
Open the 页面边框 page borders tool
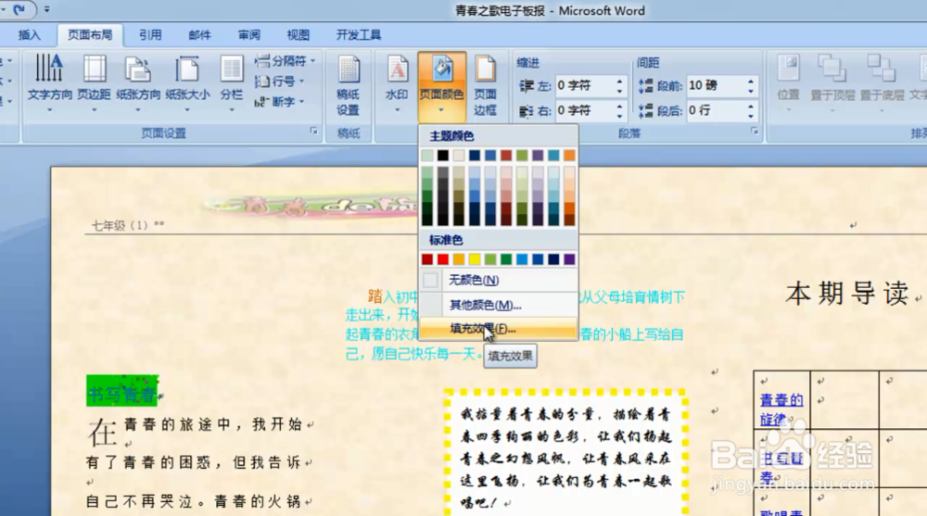pyautogui.click(x=485, y=86)
